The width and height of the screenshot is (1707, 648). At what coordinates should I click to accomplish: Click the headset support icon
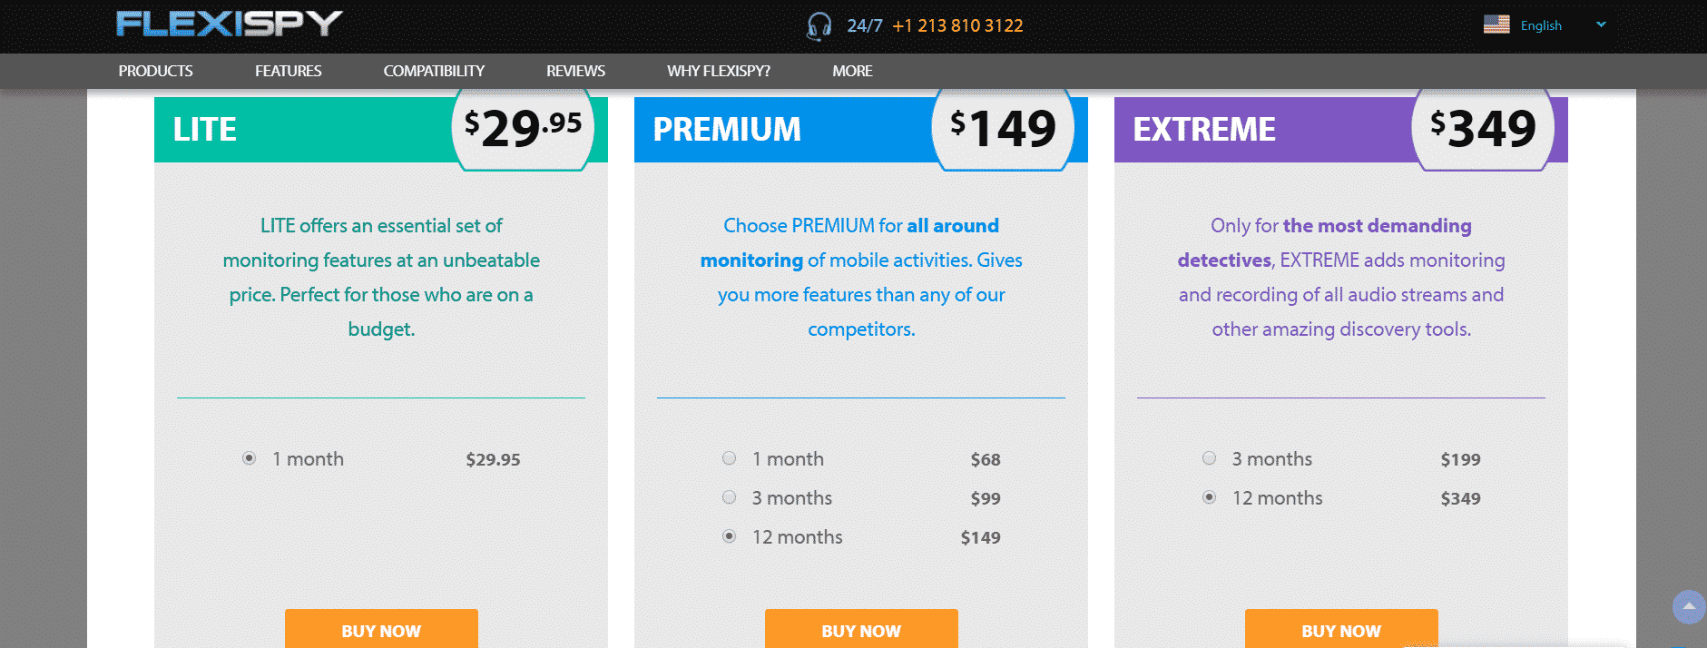819,25
